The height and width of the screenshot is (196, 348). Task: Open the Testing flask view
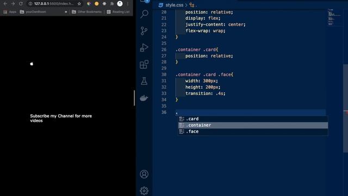(x=144, y=81)
